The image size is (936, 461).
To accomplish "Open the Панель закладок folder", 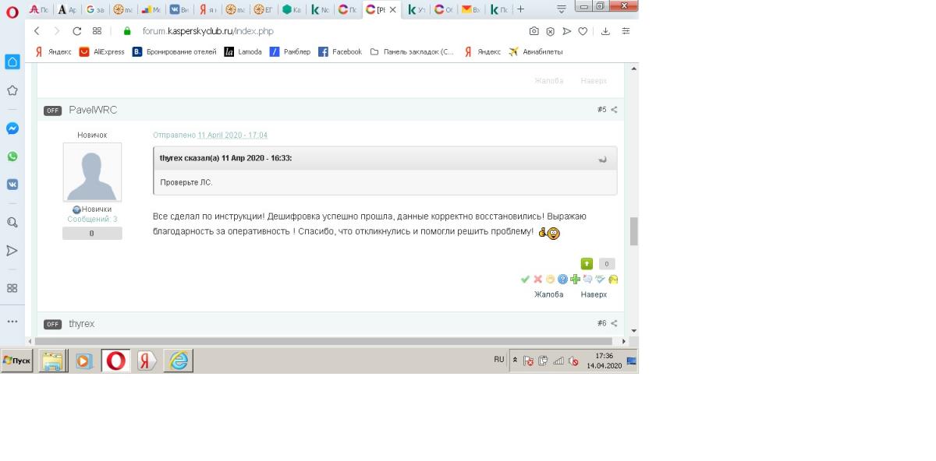I will pos(412,51).
